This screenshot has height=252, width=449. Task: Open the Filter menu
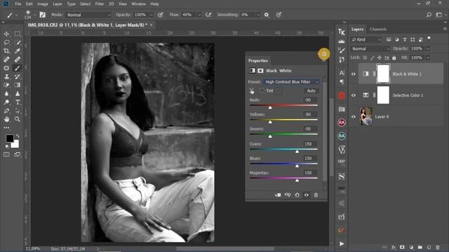click(x=100, y=4)
